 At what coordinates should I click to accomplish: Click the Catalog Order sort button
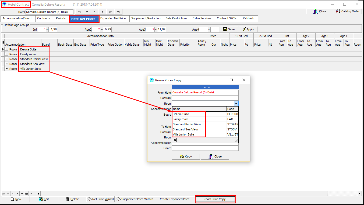pyautogui.click(x=348, y=12)
